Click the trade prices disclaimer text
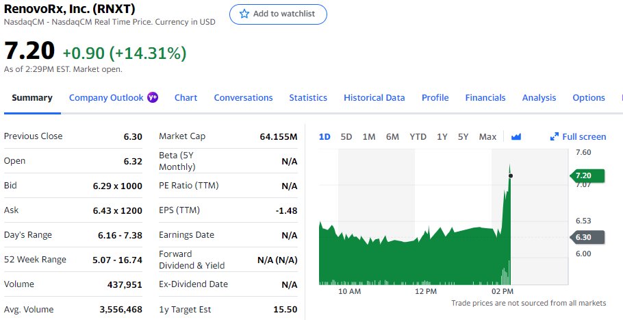Screen dimensions: 623x320 click(529, 304)
